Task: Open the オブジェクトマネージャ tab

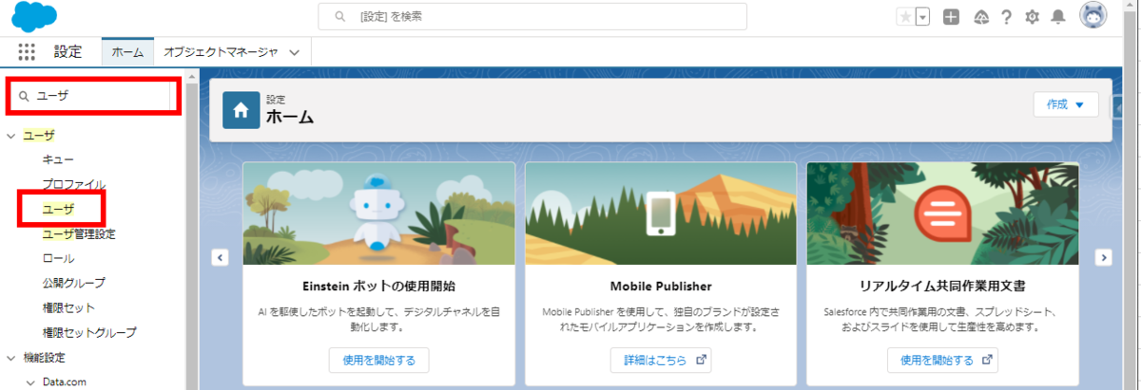Action: pyautogui.click(x=221, y=52)
